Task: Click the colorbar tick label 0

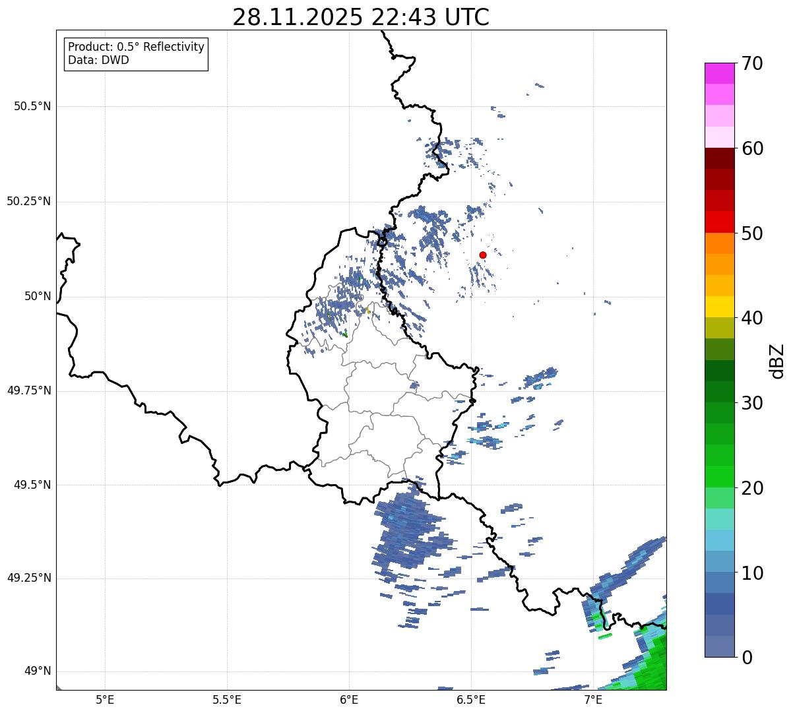Action: [x=746, y=658]
